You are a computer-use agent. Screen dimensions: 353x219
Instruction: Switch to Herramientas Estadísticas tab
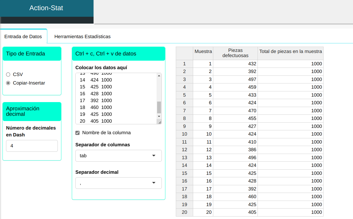point(82,36)
